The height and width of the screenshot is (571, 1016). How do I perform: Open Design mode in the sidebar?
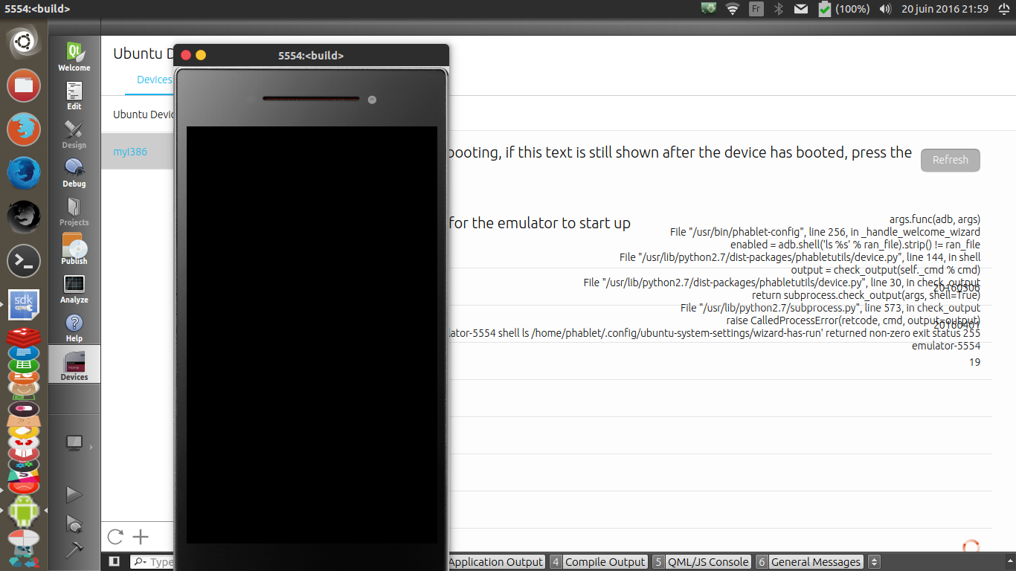[x=74, y=135]
